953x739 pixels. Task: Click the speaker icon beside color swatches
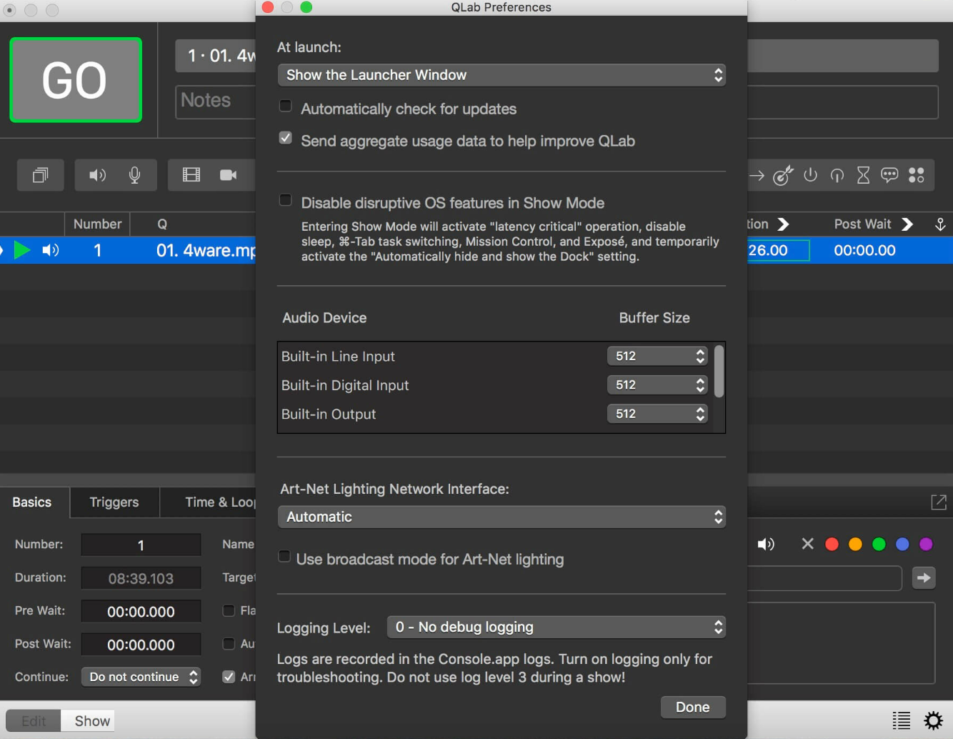click(766, 545)
